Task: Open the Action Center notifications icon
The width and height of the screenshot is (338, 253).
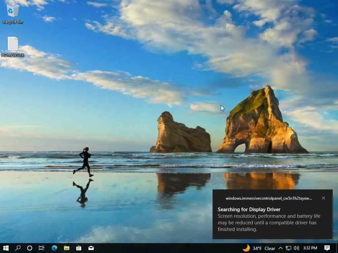Action: [x=327, y=248]
